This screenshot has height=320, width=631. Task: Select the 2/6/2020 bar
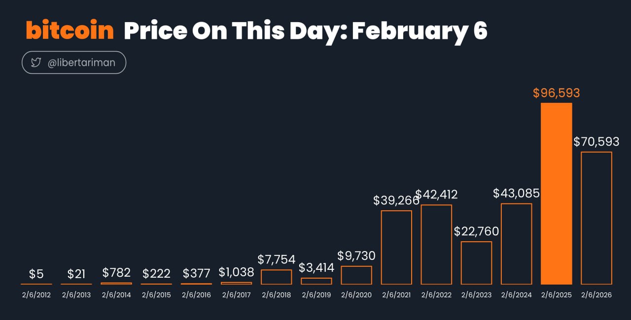click(356, 275)
